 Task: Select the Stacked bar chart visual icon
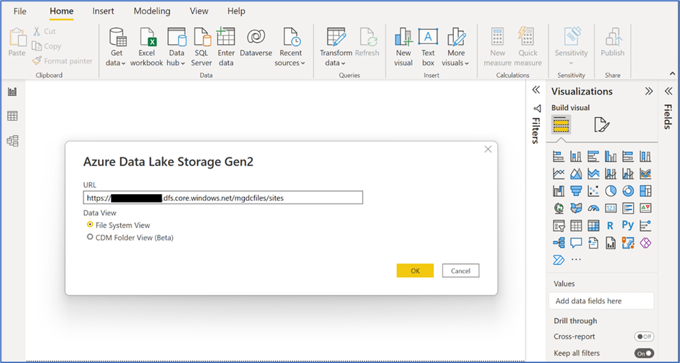tap(559, 157)
